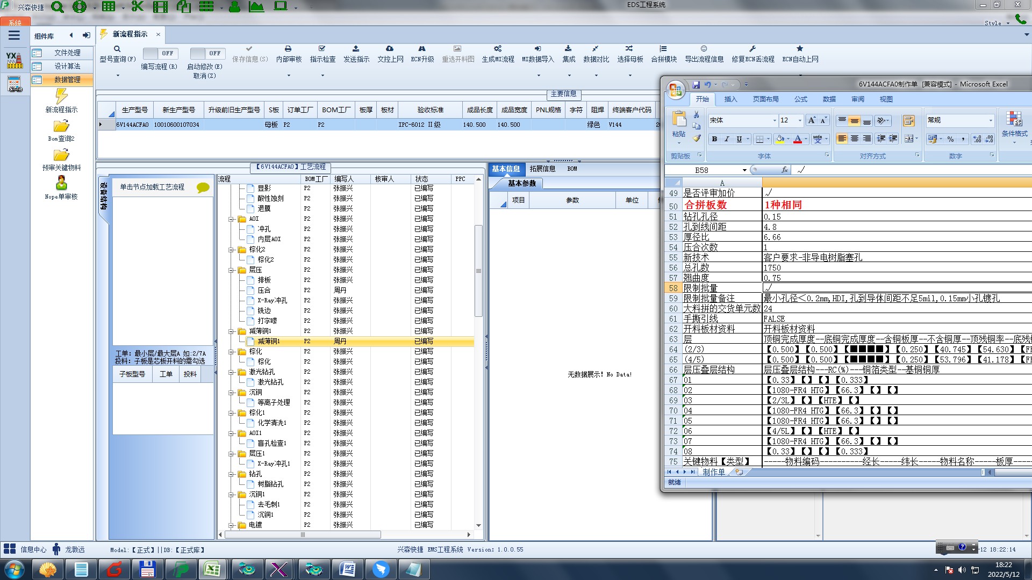1032x580 pixels.
Task: Toggle the 启动修改 OFF switch
Action: click(207, 54)
